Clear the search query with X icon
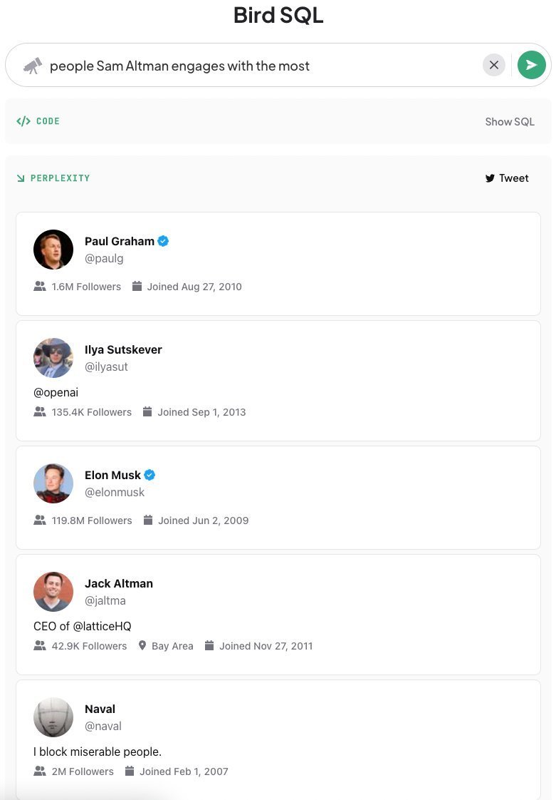 pos(494,66)
